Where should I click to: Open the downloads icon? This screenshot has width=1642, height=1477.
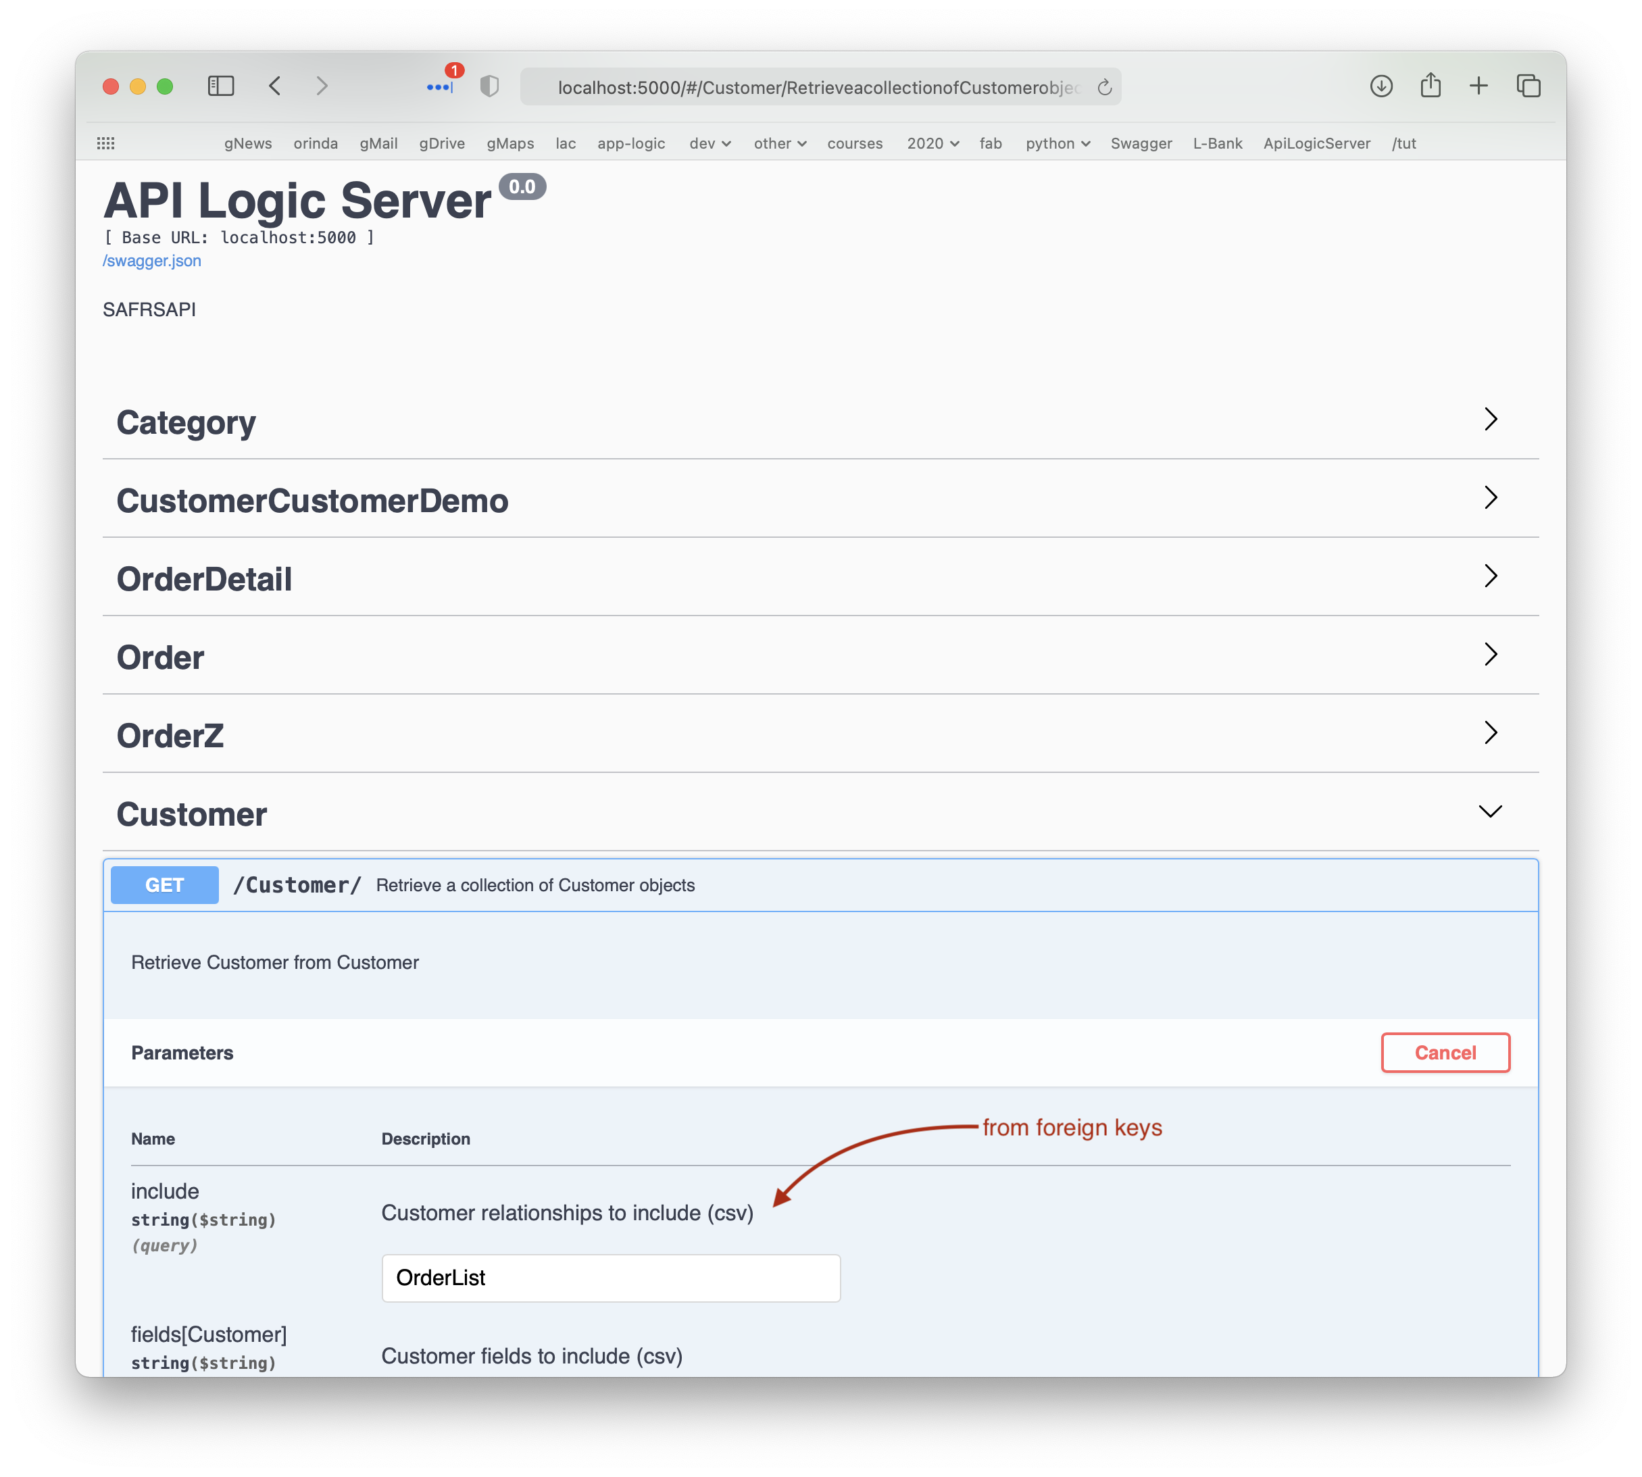(x=1381, y=86)
